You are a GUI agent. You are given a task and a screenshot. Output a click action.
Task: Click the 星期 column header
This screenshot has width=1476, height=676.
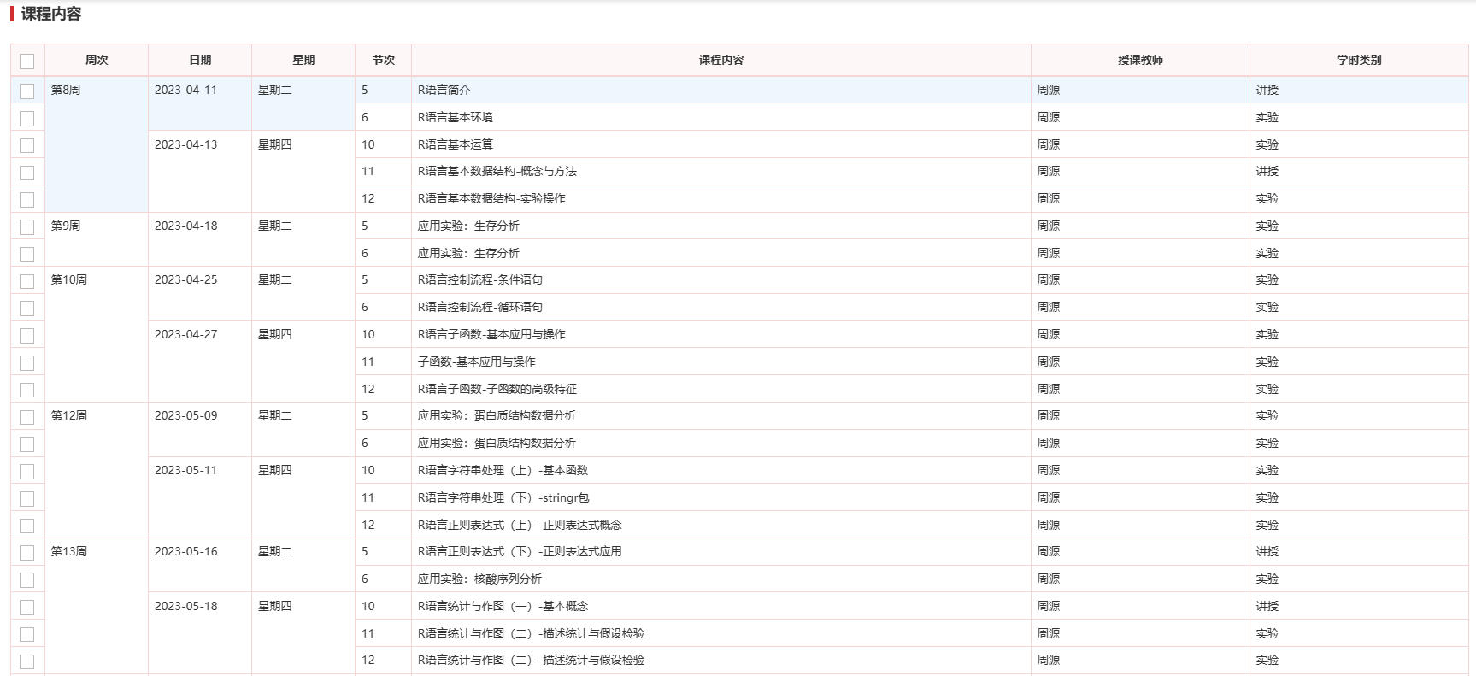(303, 60)
